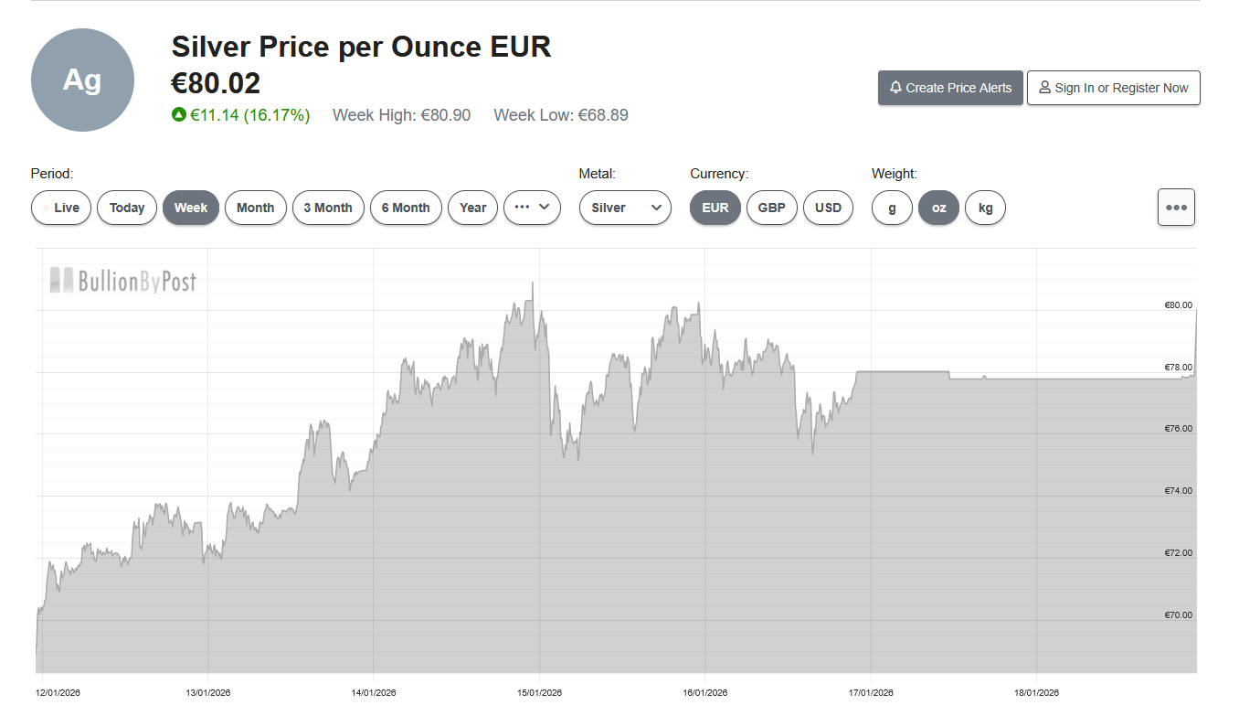Image resolution: width=1239 pixels, height=705 pixels.
Task: Click the Week High €80.90 text
Action: point(402,115)
